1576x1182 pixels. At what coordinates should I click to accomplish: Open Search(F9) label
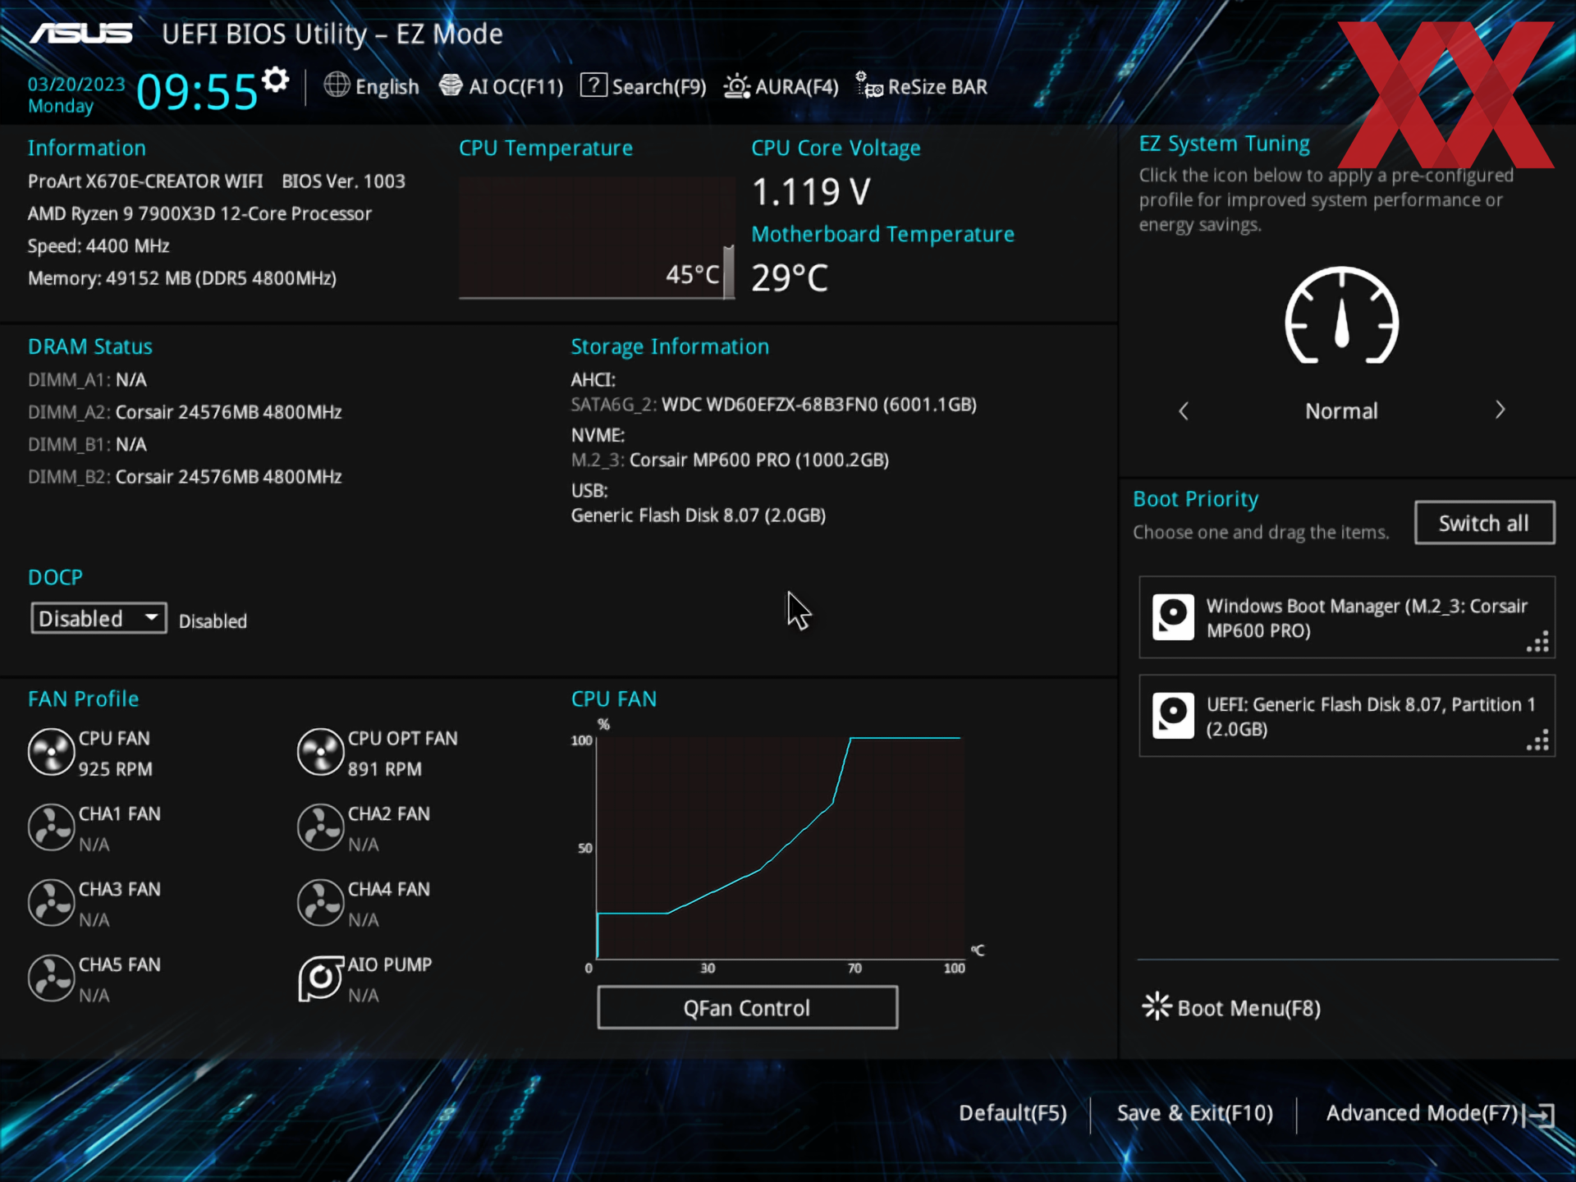(x=658, y=87)
